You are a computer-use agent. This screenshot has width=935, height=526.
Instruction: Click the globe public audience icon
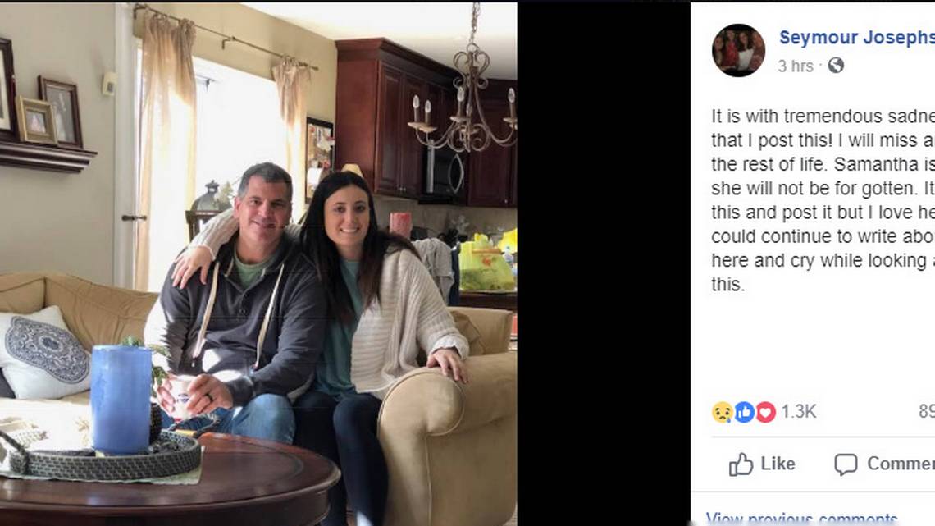(836, 65)
